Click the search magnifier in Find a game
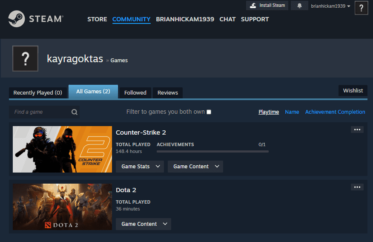 75,112
